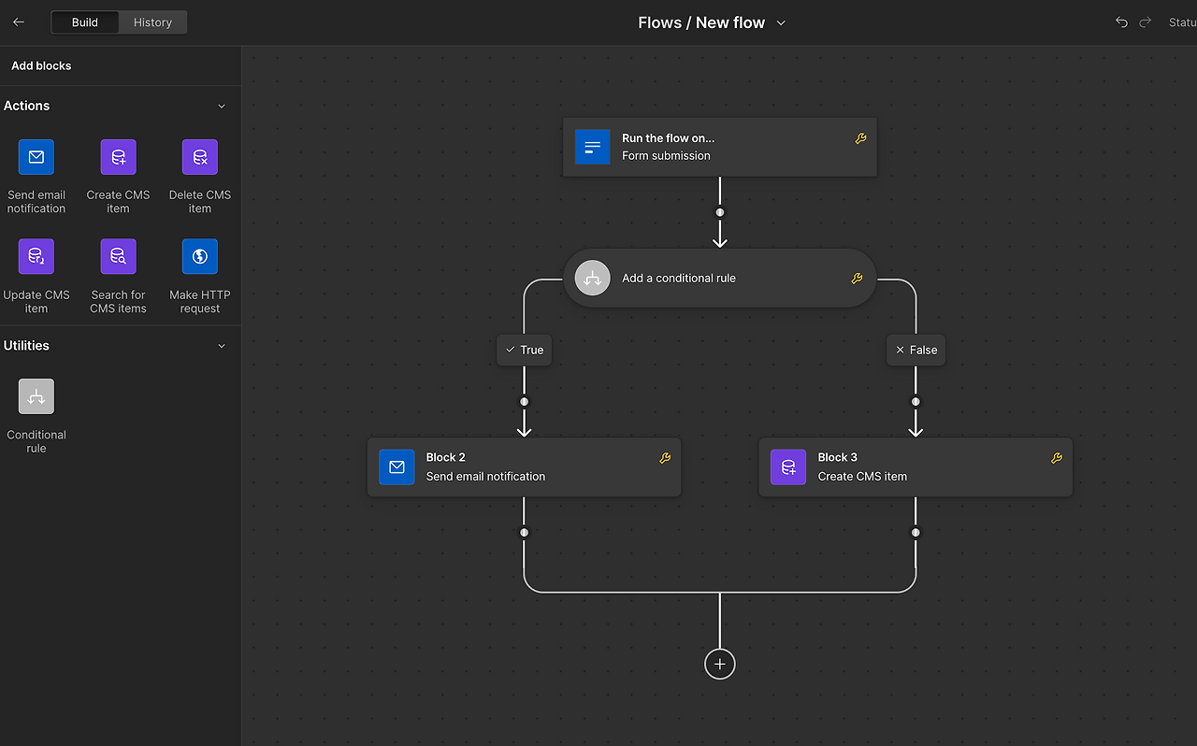
Task: Collapse the Actions section chevron
Action: point(222,107)
